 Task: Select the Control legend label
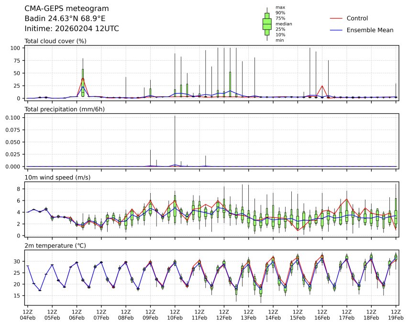click(357, 18)
